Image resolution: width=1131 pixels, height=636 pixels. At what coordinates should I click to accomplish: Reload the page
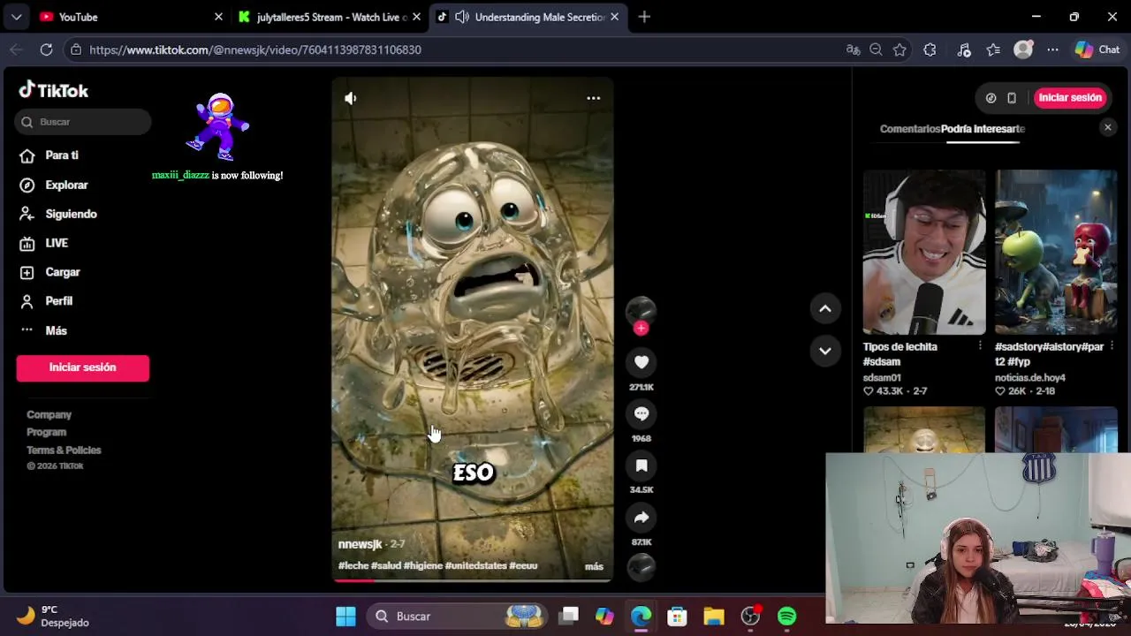click(x=46, y=50)
